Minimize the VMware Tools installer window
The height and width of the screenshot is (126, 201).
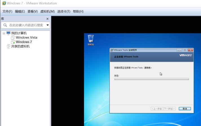point(179,50)
